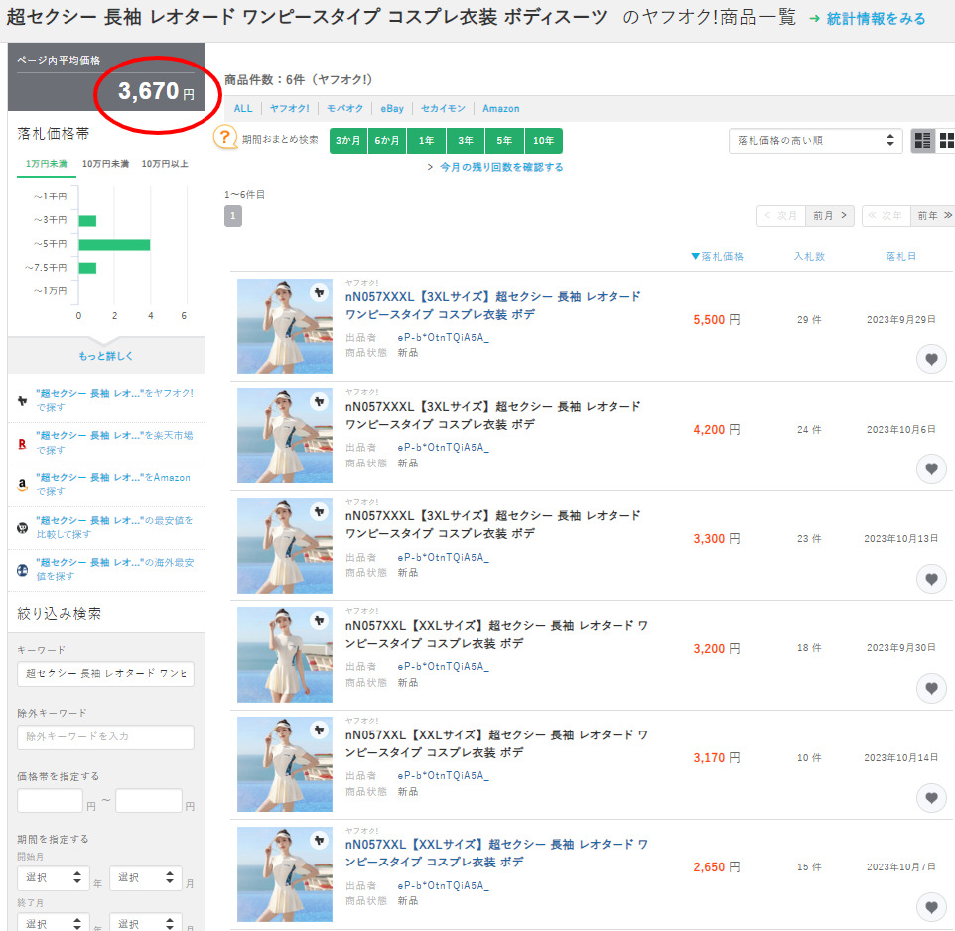Click the 除外キーワード input field

(x=105, y=737)
